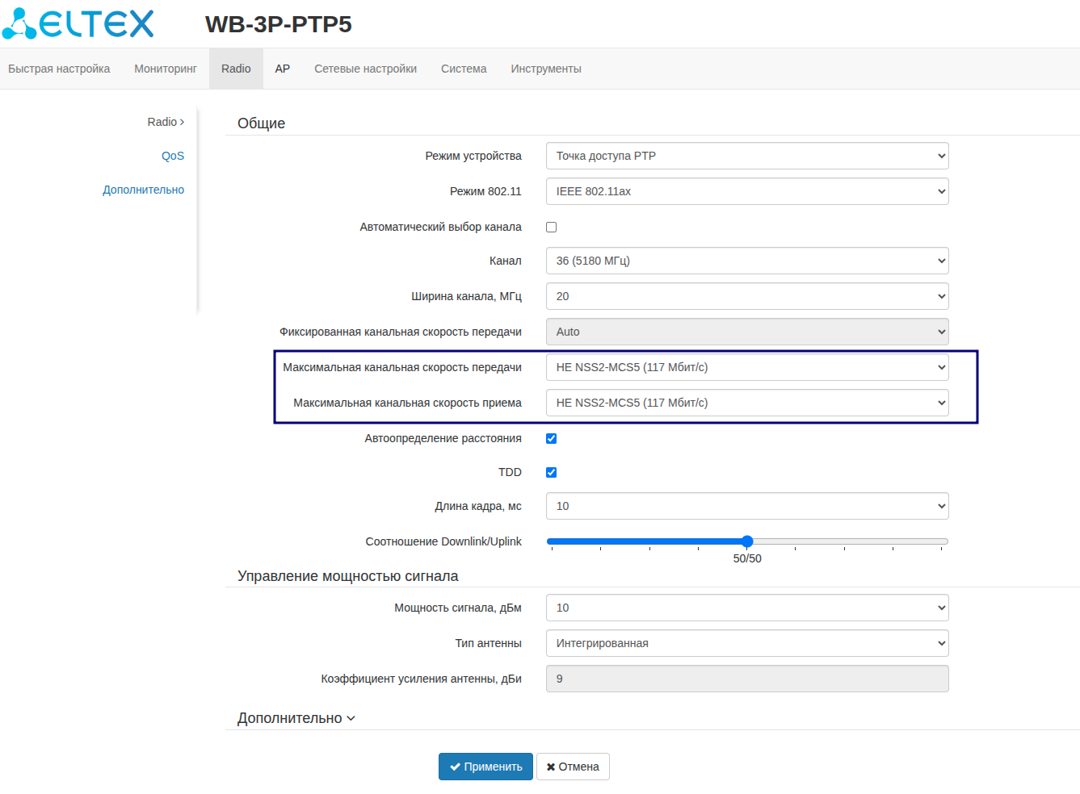Image resolution: width=1080 pixels, height=794 pixels.
Task: Open Максимальная канальная скорость передачи dropdown
Action: (747, 367)
